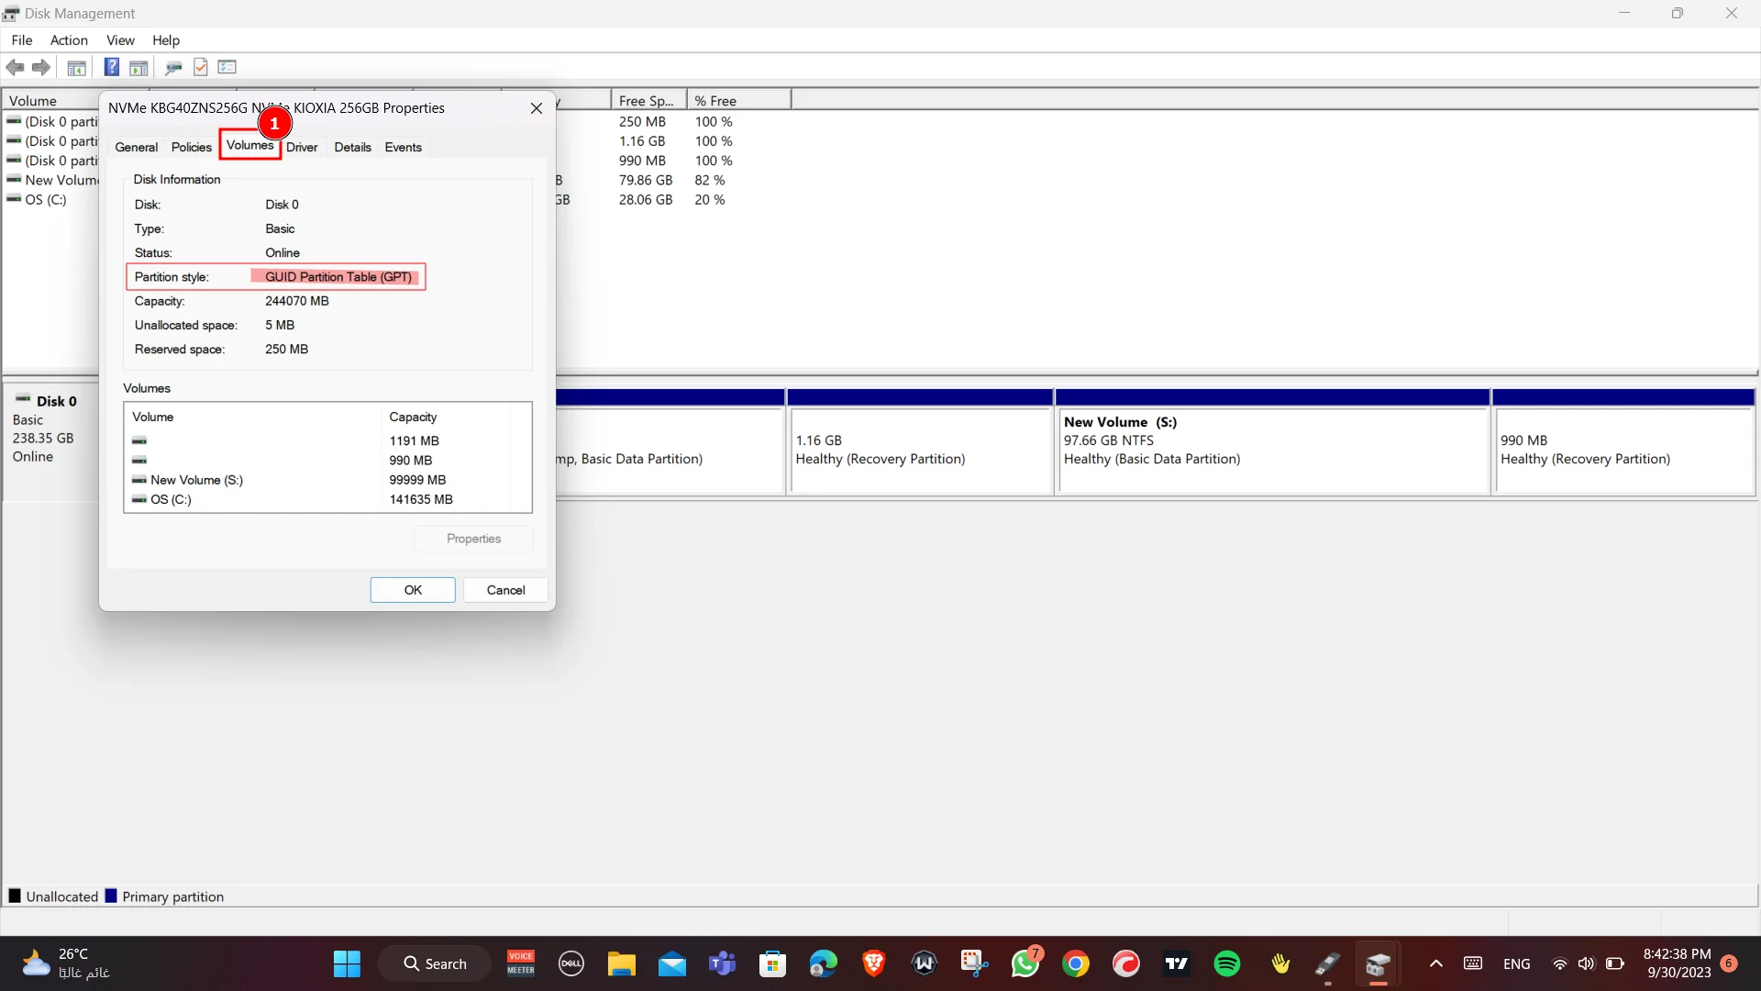
Task: Switch to the Volumes tab
Action: coord(249,145)
